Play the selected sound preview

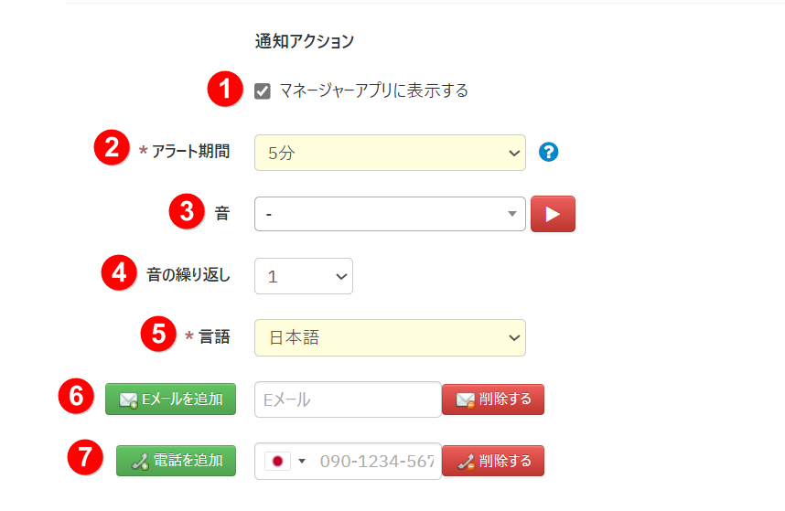(553, 214)
